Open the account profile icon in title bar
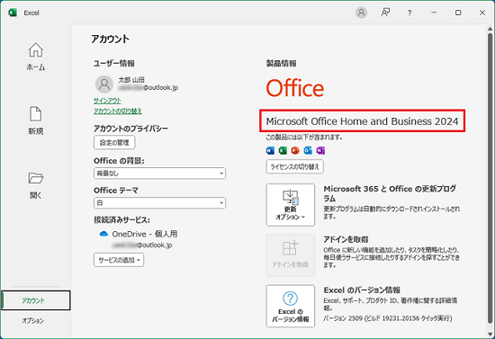Screen dimensions: 495x339 coord(361,13)
